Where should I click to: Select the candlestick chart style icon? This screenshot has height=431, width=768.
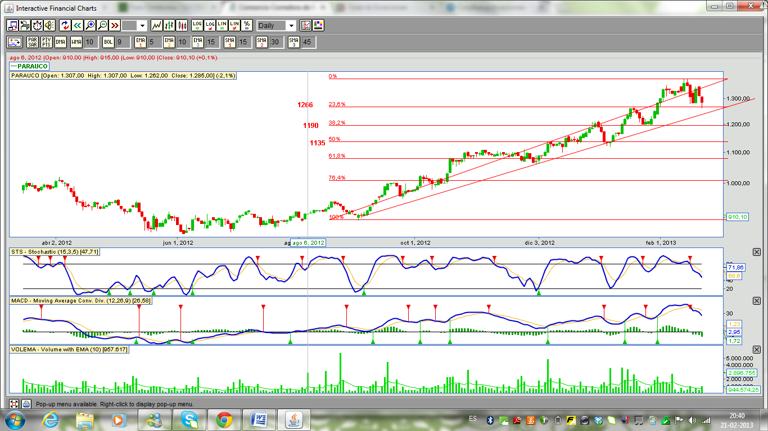pos(182,25)
